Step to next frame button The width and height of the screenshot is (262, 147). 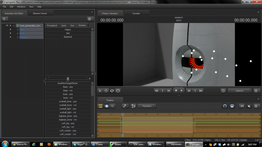(189, 91)
